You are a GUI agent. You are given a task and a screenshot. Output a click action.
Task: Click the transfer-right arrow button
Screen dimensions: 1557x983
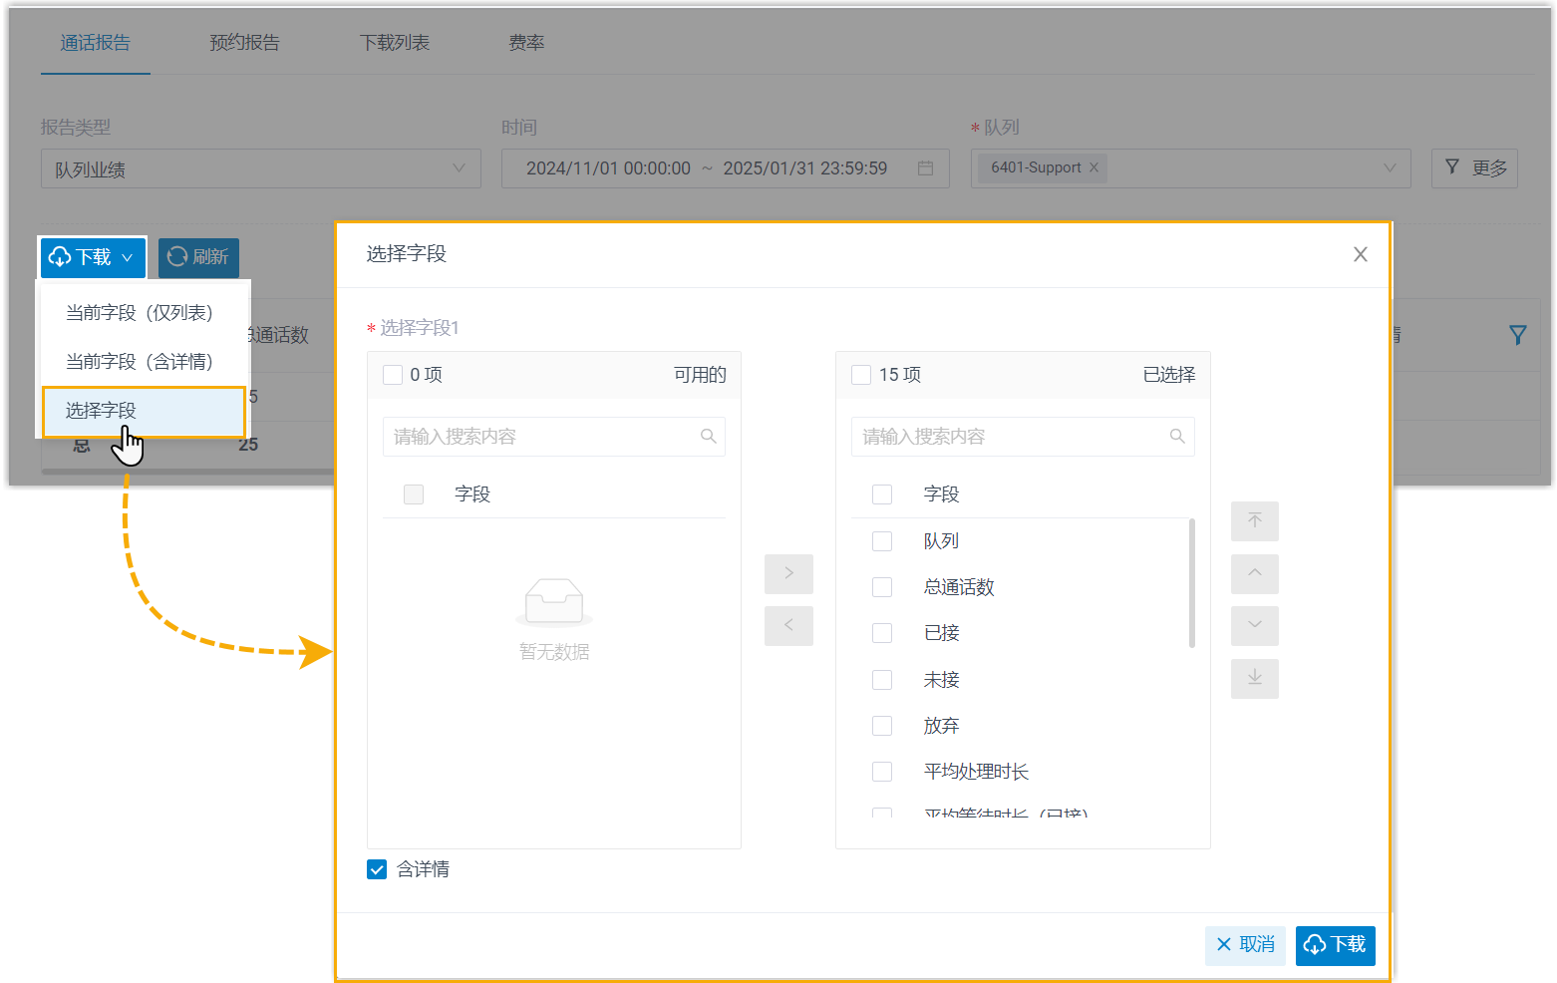[x=788, y=573]
